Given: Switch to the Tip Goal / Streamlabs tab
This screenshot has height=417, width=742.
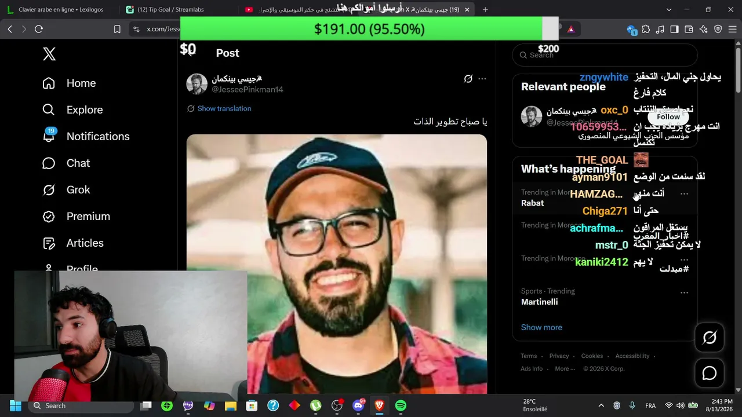Looking at the screenshot, I should pos(176,9).
